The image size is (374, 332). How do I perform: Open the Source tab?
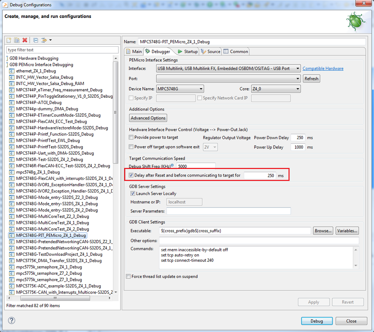pos(211,52)
